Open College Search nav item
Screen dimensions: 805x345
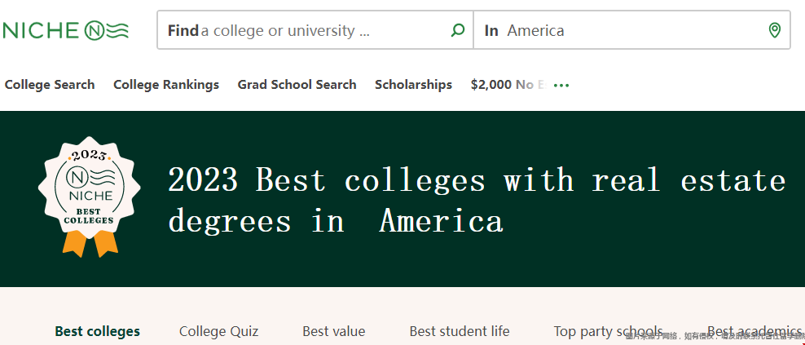tap(50, 85)
